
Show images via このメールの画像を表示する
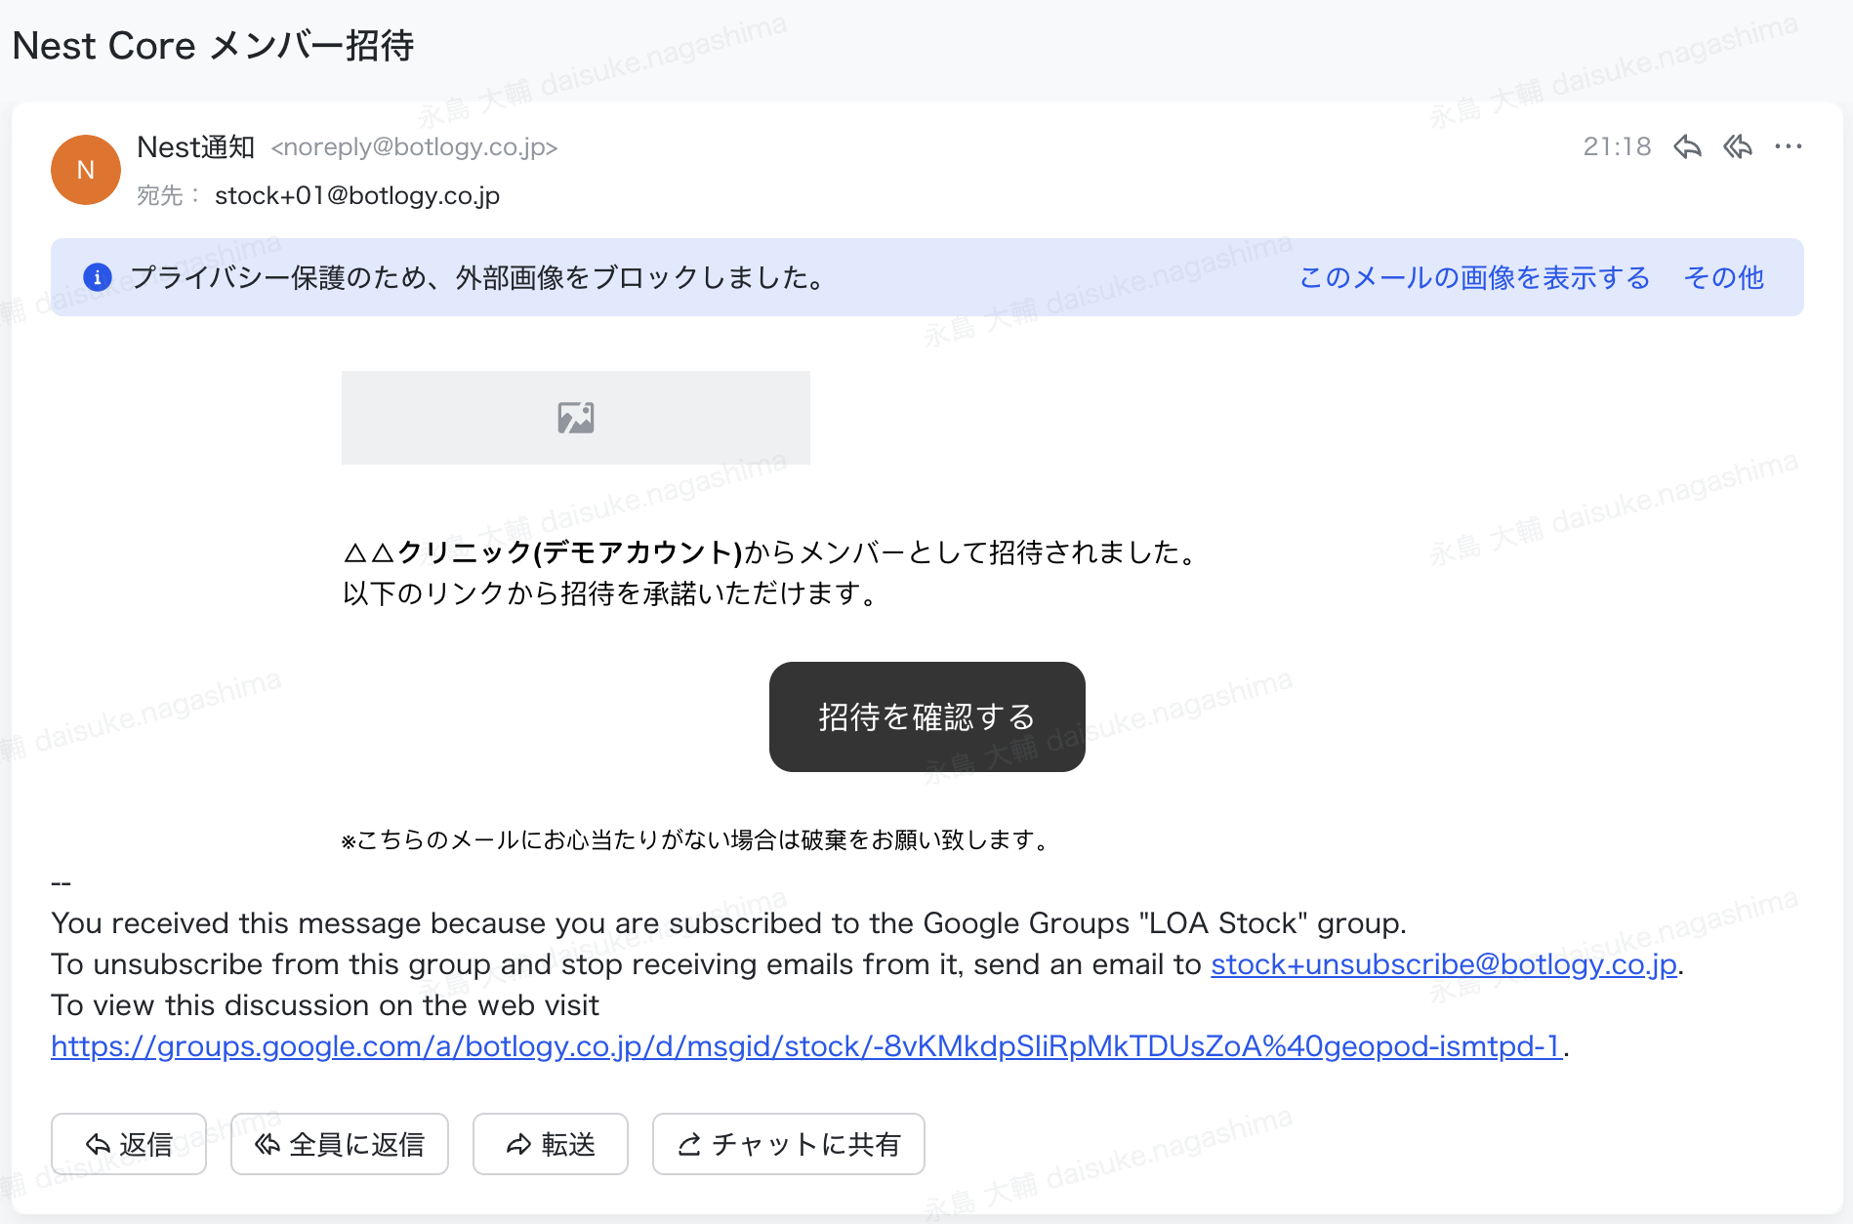click(x=1474, y=278)
